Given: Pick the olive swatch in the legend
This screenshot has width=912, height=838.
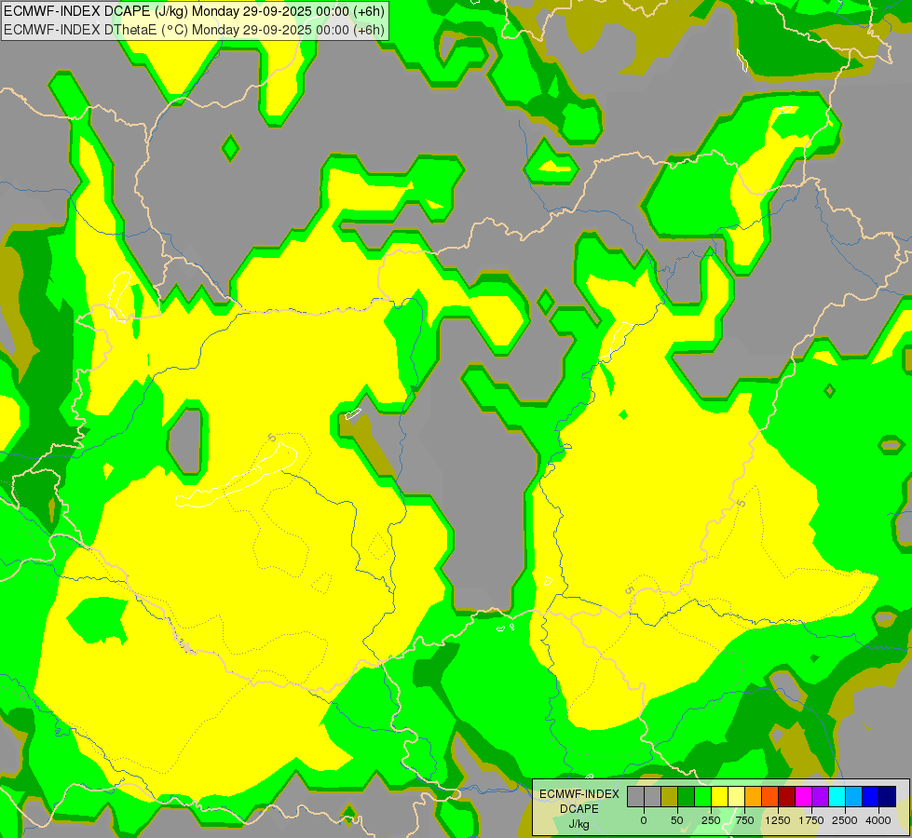Looking at the screenshot, I should coord(669,796).
